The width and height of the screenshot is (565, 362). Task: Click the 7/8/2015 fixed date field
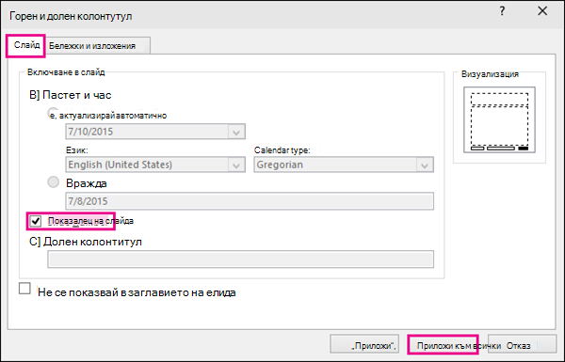(x=250, y=201)
